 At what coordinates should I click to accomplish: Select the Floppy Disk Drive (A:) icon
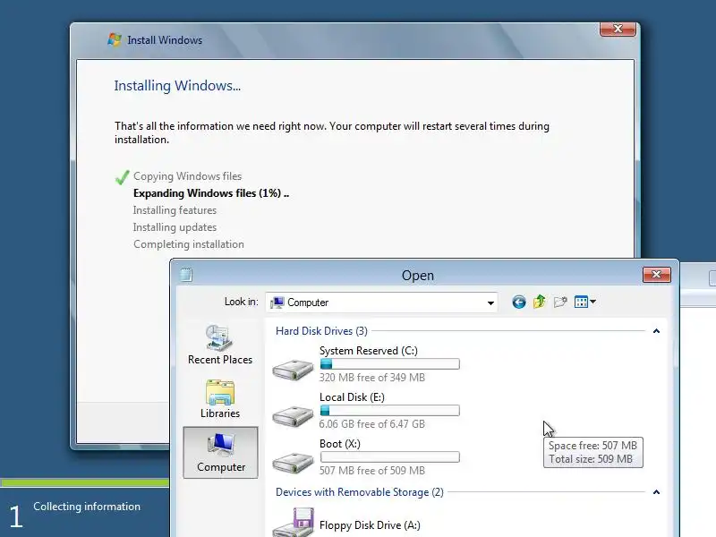coord(294,523)
